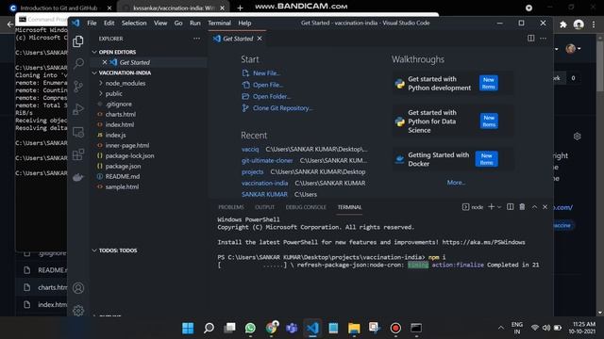The width and height of the screenshot is (604, 339).
Task: Open editor more actions ellipsis
Action: coord(544,38)
